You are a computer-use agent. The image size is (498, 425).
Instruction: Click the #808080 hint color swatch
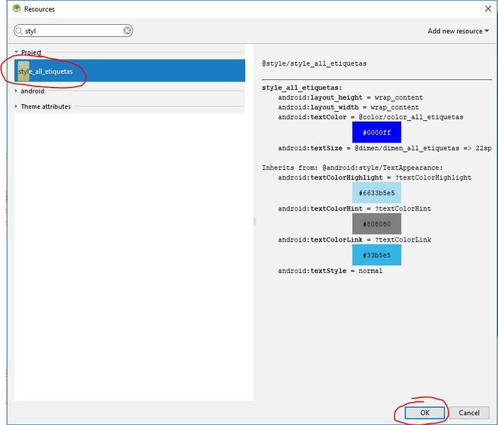pos(376,224)
